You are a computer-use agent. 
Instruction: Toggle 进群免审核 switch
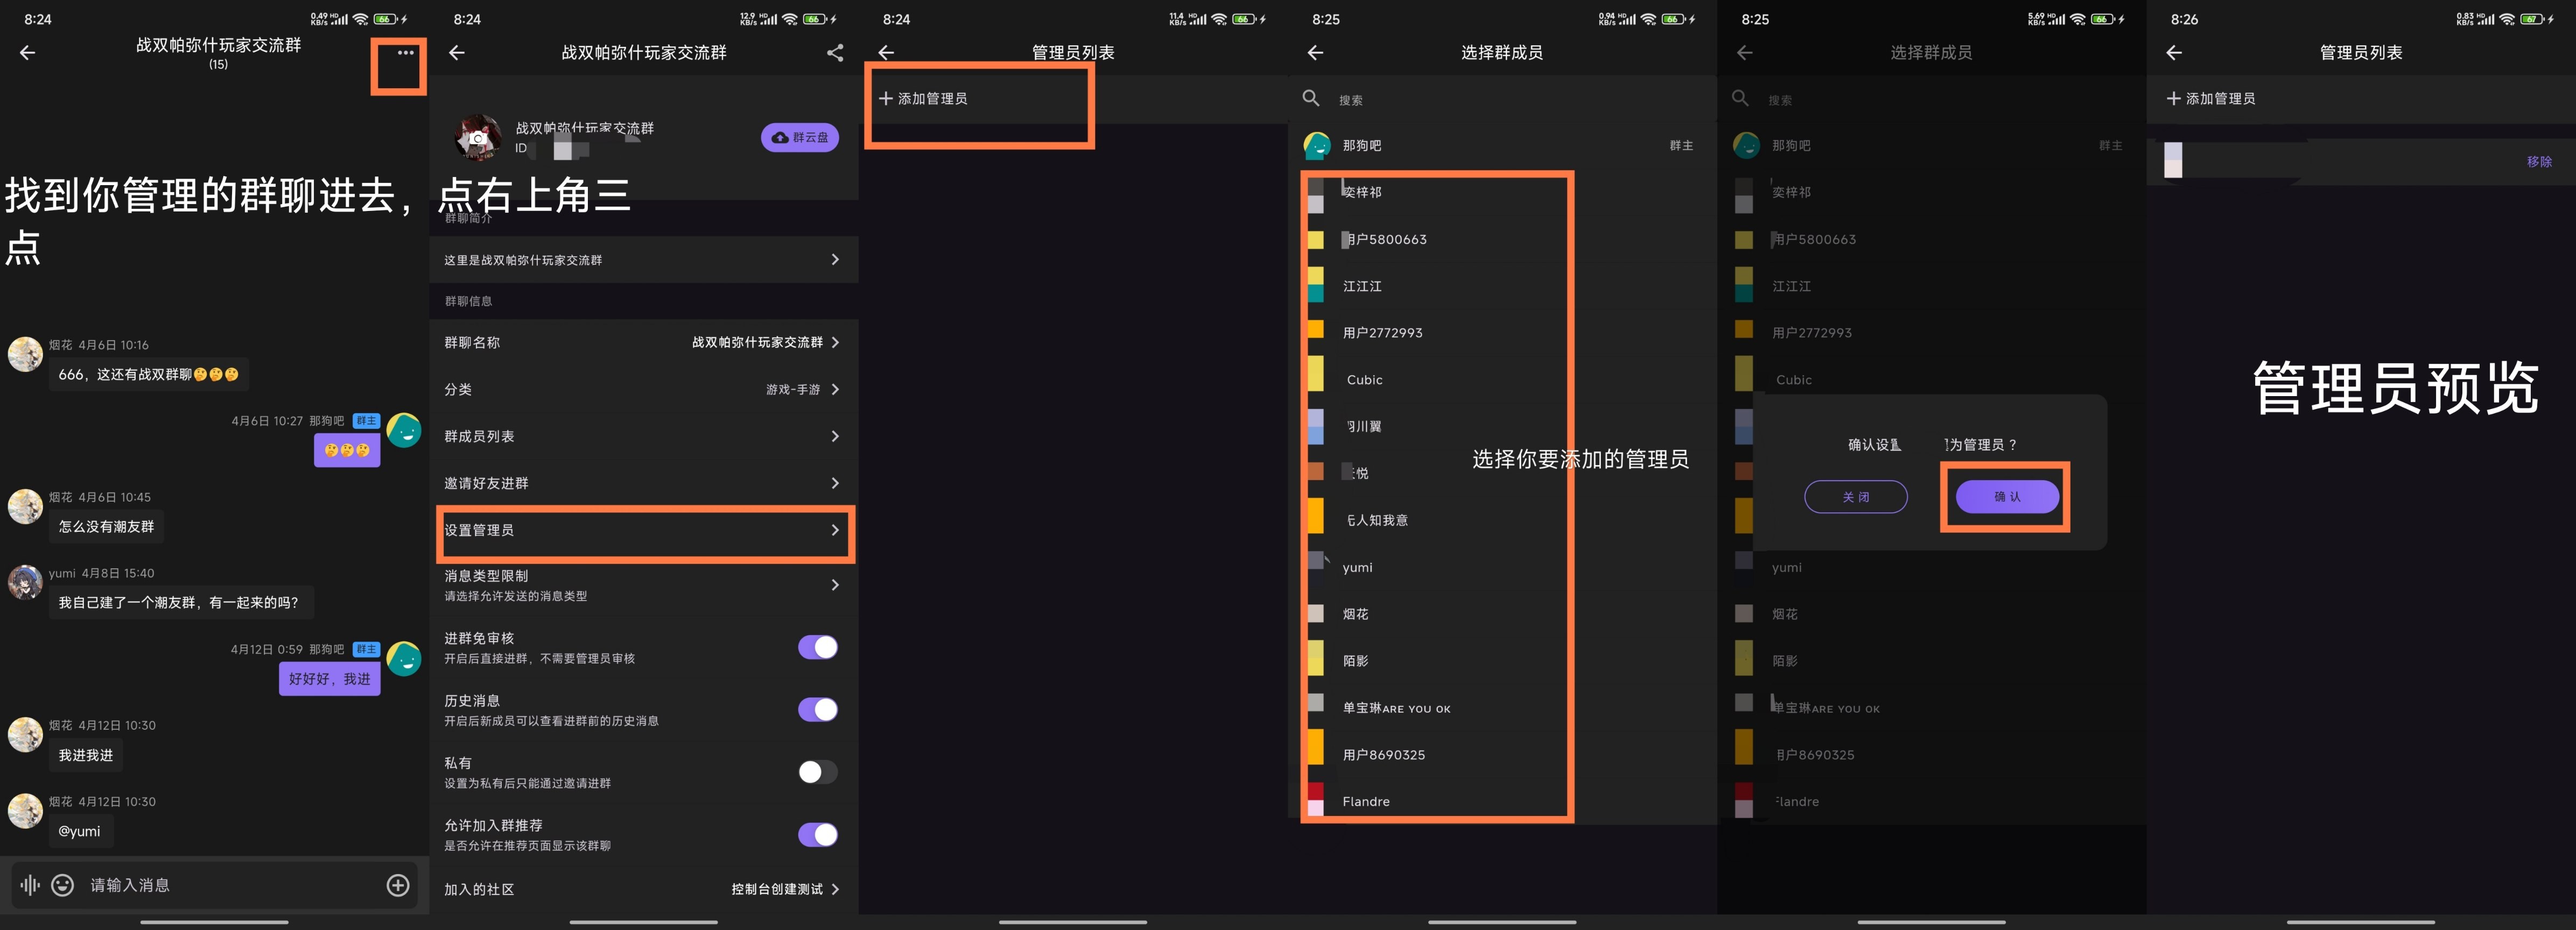click(818, 647)
